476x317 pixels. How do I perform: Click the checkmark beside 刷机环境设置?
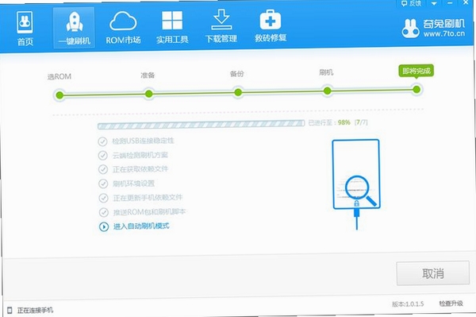103,184
